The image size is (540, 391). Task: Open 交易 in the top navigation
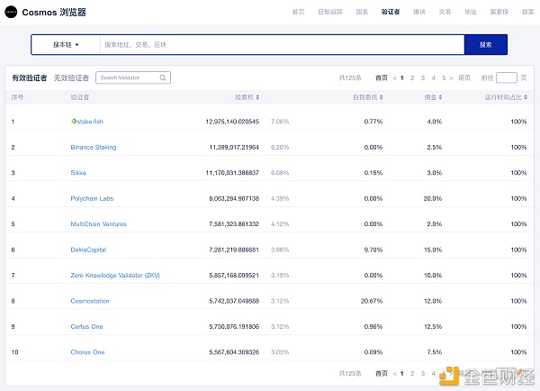point(445,12)
